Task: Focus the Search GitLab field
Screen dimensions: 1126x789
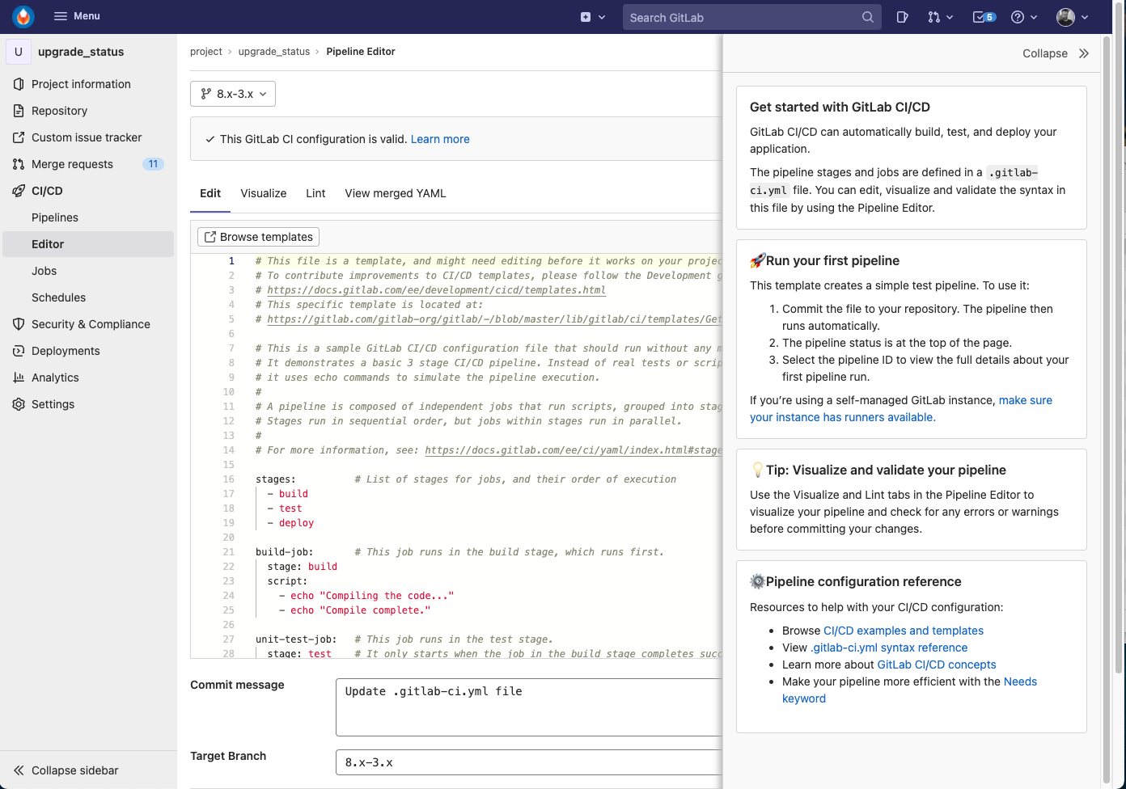Action: pyautogui.click(x=751, y=17)
